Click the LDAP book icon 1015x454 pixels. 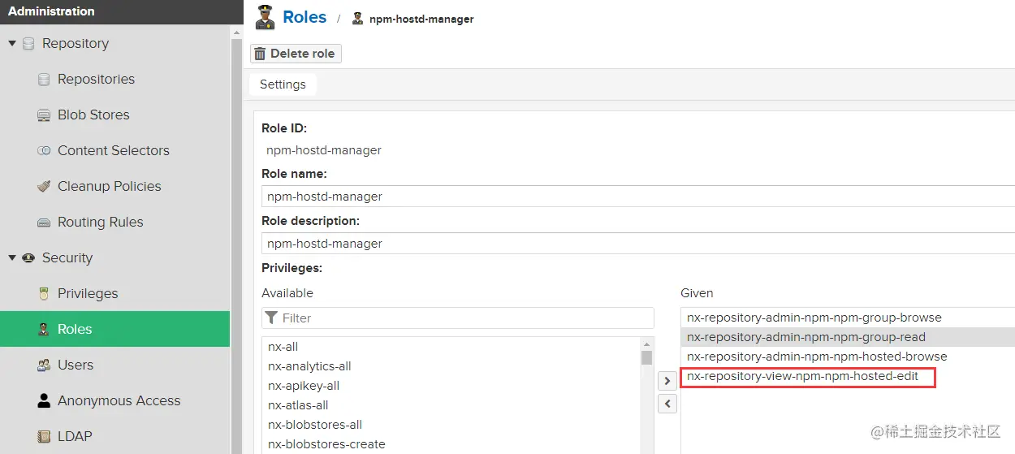pos(44,437)
